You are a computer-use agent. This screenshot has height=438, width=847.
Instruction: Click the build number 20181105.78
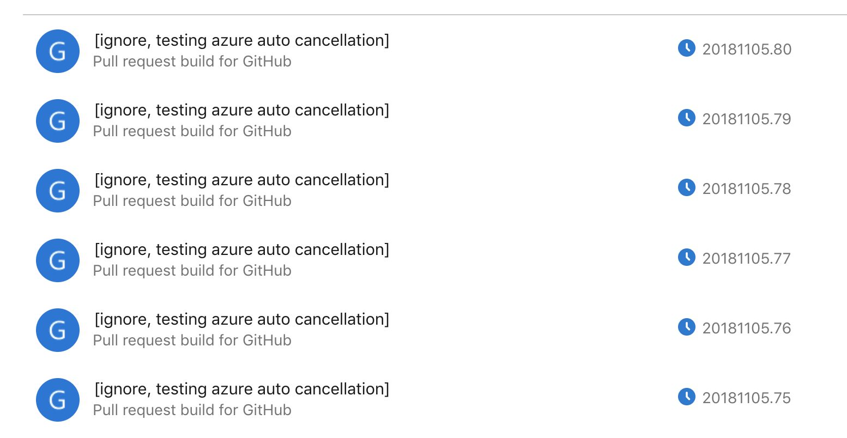(746, 189)
